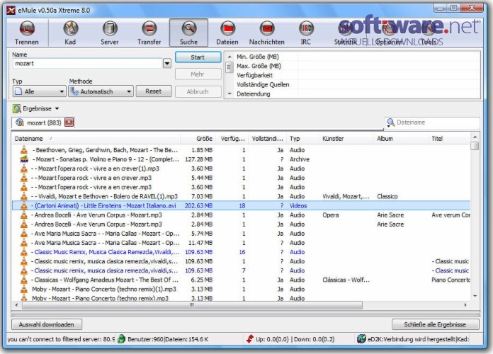493x354 pixels.
Task: Click the Dateiendung filter label
Action: (x=254, y=94)
